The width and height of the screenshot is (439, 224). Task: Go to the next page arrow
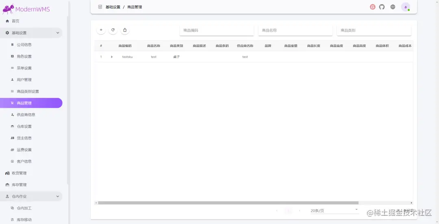click(x=300, y=211)
